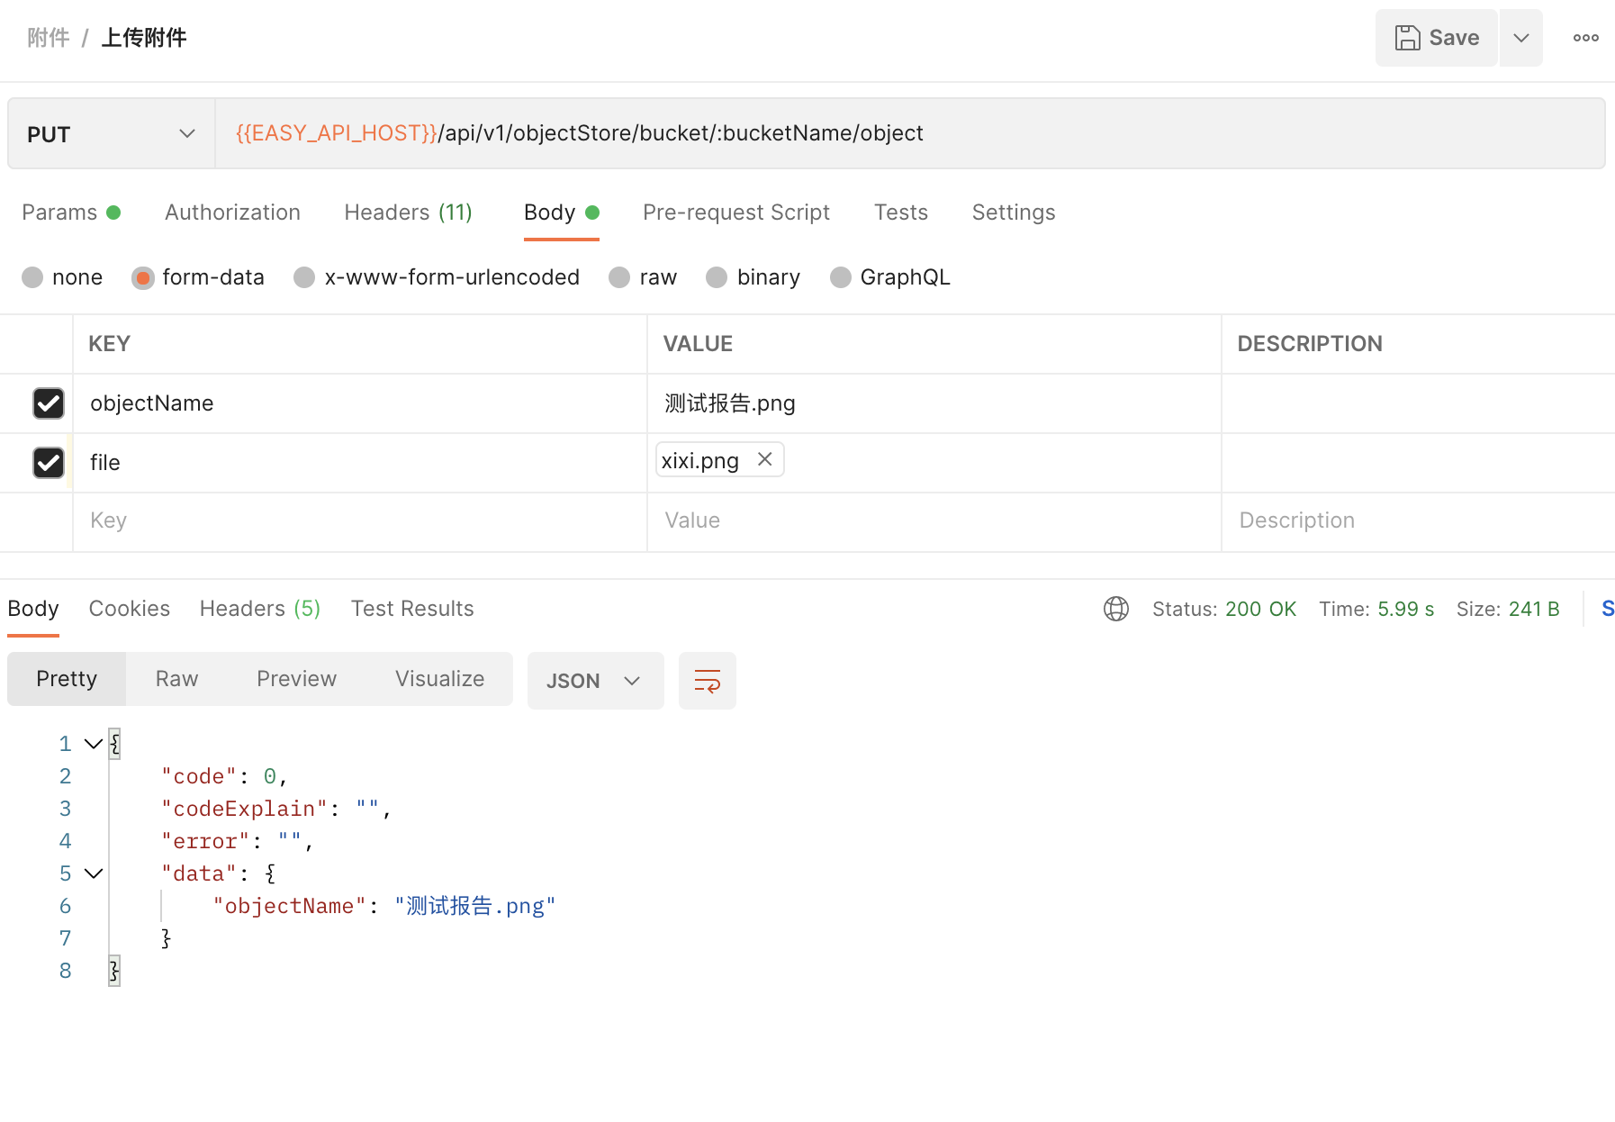Select the Preview response view

tap(296, 679)
